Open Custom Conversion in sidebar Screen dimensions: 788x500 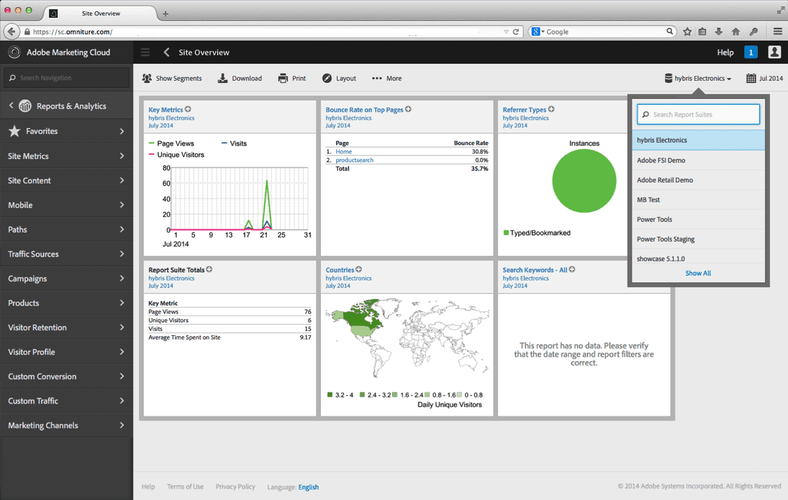pyautogui.click(x=66, y=376)
